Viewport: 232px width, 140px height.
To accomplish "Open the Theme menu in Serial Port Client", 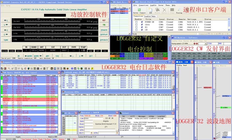I will click(168, 5).
